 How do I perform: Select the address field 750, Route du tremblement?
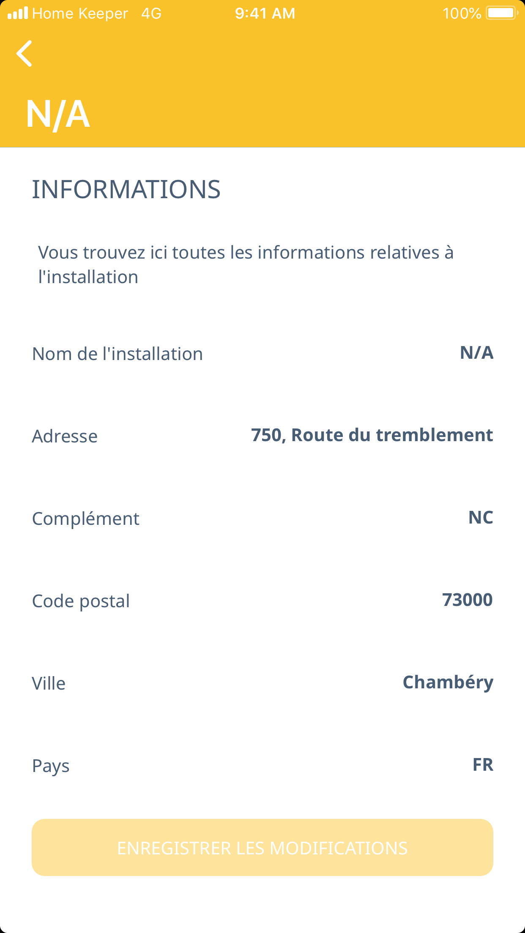point(372,435)
